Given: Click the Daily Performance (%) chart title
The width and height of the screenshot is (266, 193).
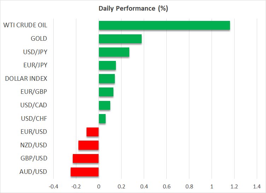Looking at the screenshot, I should click(x=133, y=8).
